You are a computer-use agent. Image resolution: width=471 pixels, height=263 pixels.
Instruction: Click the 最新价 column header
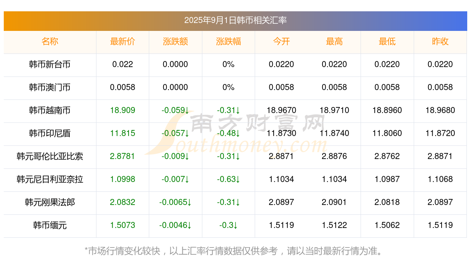(x=122, y=41)
